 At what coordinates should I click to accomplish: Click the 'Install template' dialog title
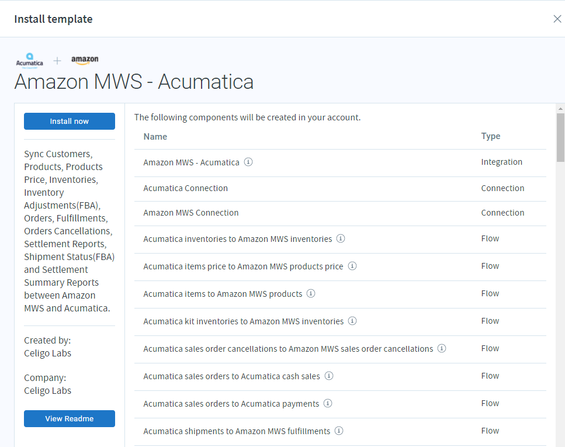(53, 19)
